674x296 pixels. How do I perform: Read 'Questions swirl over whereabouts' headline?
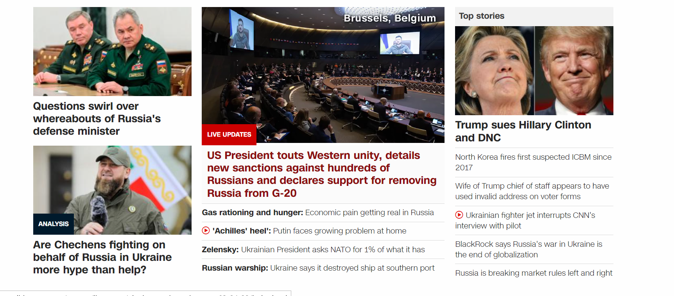(x=97, y=119)
